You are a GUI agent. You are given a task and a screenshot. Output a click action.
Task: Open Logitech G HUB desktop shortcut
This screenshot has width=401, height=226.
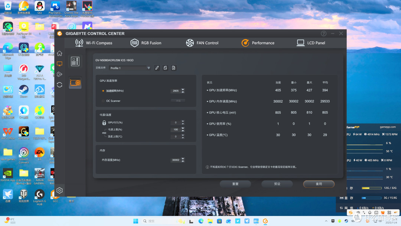tap(39, 197)
